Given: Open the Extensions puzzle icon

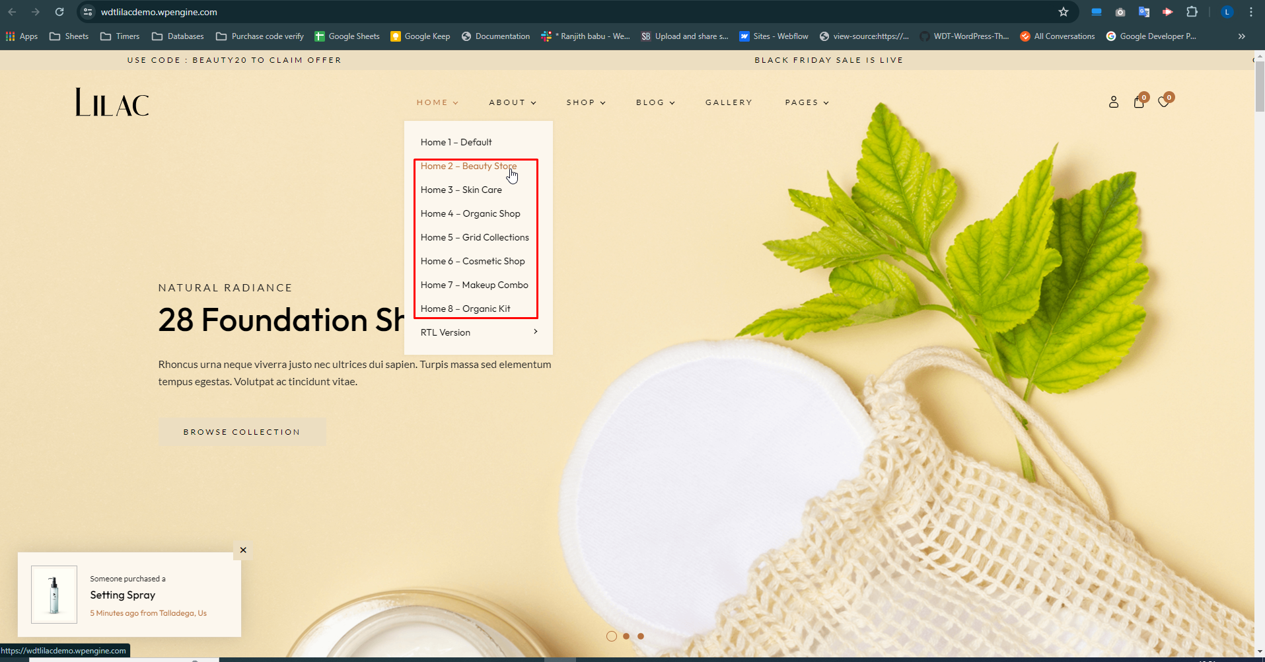Looking at the screenshot, I should tap(1192, 12).
